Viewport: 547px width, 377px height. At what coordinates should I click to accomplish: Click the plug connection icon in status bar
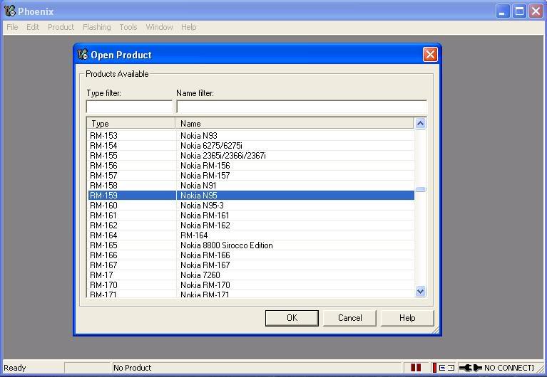tap(470, 368)
